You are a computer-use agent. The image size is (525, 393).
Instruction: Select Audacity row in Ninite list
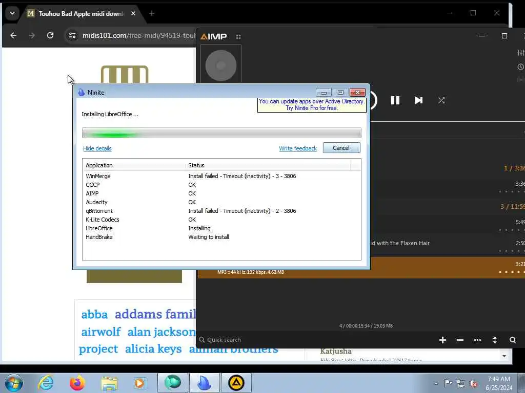click(221, 202)
